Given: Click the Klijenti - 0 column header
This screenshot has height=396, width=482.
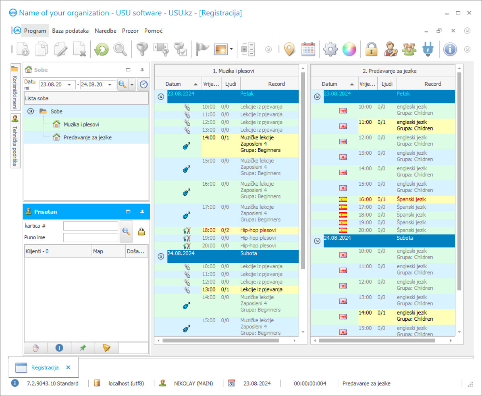Looking at the screenshot, I should pos(58,251).
